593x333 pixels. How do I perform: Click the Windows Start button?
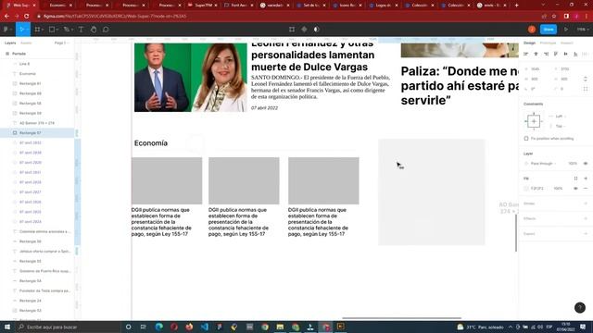[6, 327]
